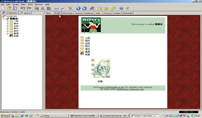Open the Edit menu
The width and height of the screenshot is (202, 118).
point(8,4)
